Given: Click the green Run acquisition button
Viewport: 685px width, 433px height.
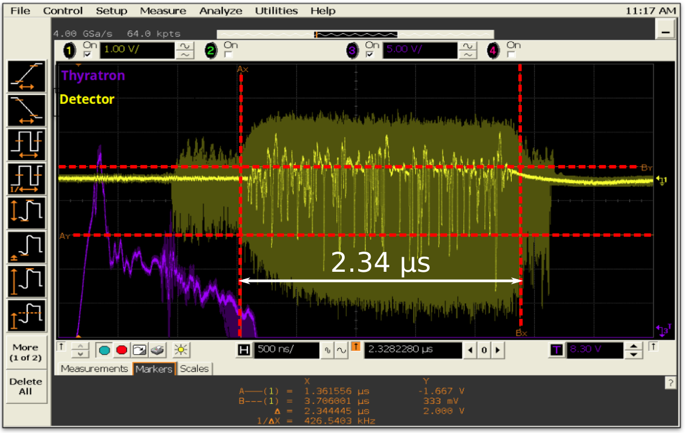Looking at the screenshot, I should pyautogui.click(x=104, y=350).
